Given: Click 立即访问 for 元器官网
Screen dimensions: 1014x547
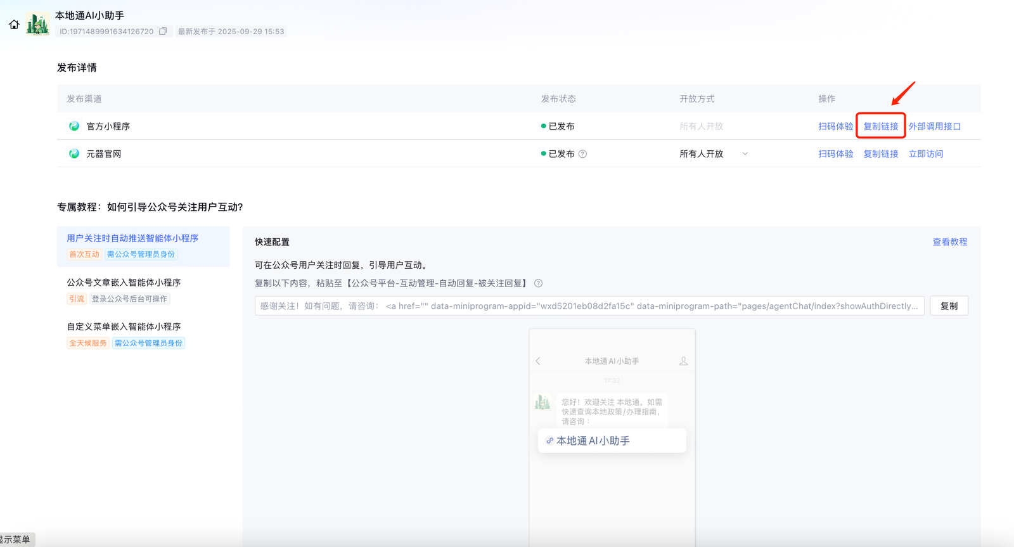Looking at the screenshot, I should [925, 154].
